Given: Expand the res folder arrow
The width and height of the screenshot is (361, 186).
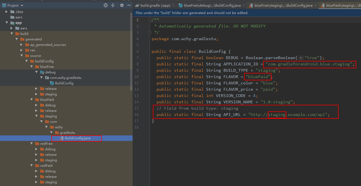Looking at the screenshot, I should [22, 50].
